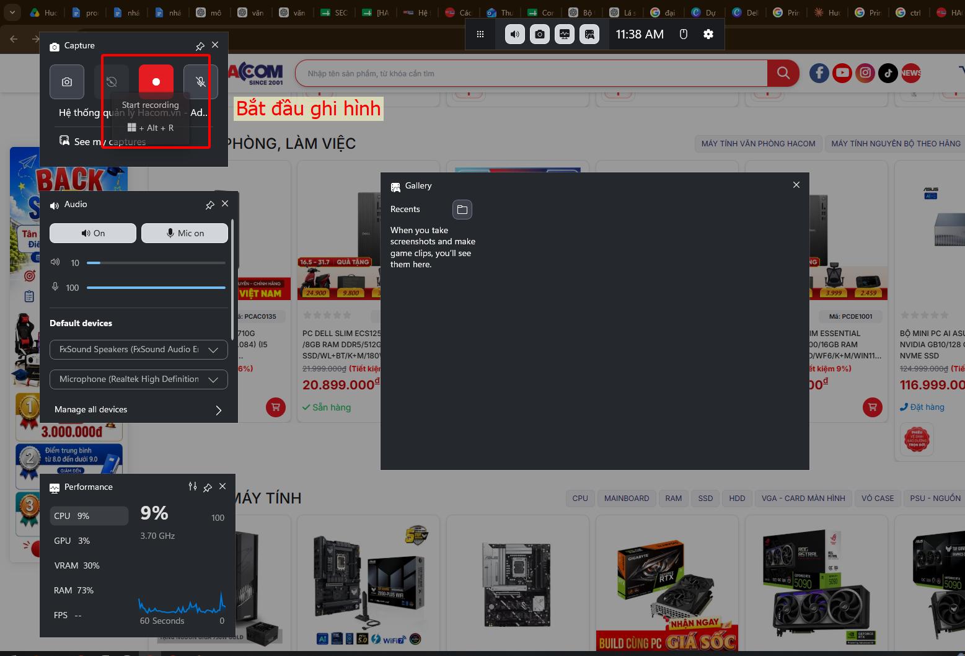Image resolution: width=965 pixels, height=656 pixels.
Task: Select the CPU component filter
Action: (580, 499)
